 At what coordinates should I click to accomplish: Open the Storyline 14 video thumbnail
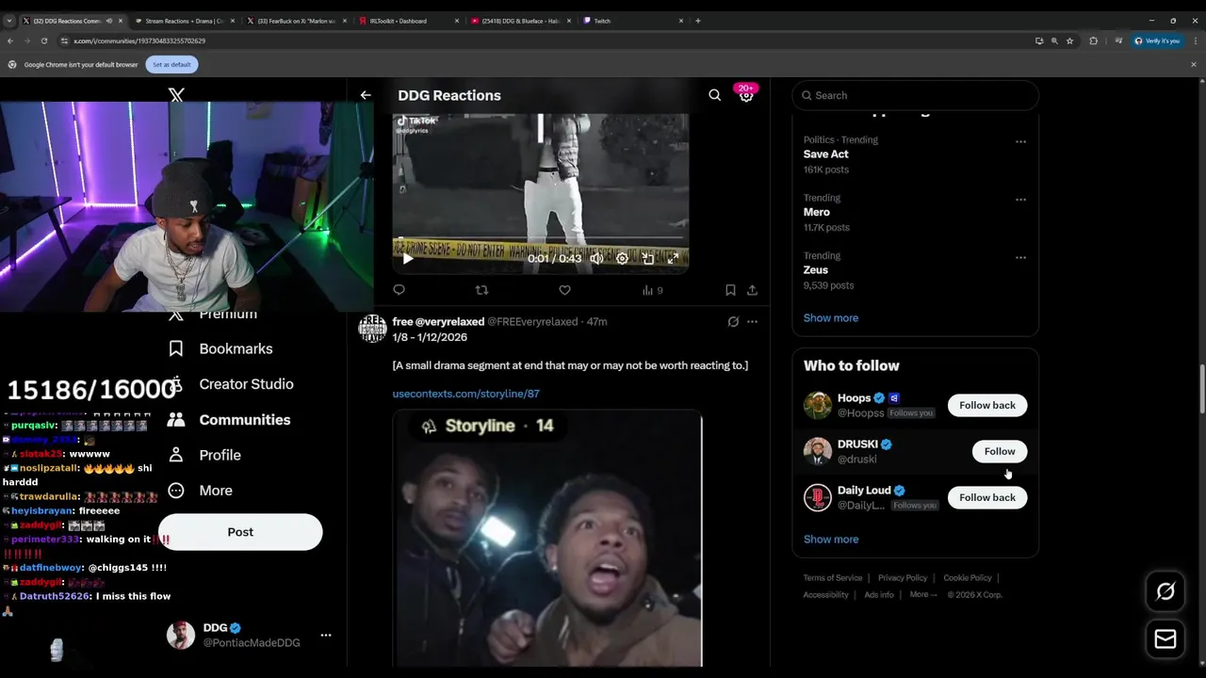547,539
